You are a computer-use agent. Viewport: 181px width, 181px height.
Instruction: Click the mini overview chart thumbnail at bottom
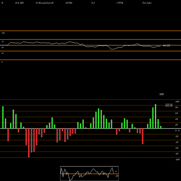pos(89,173)
